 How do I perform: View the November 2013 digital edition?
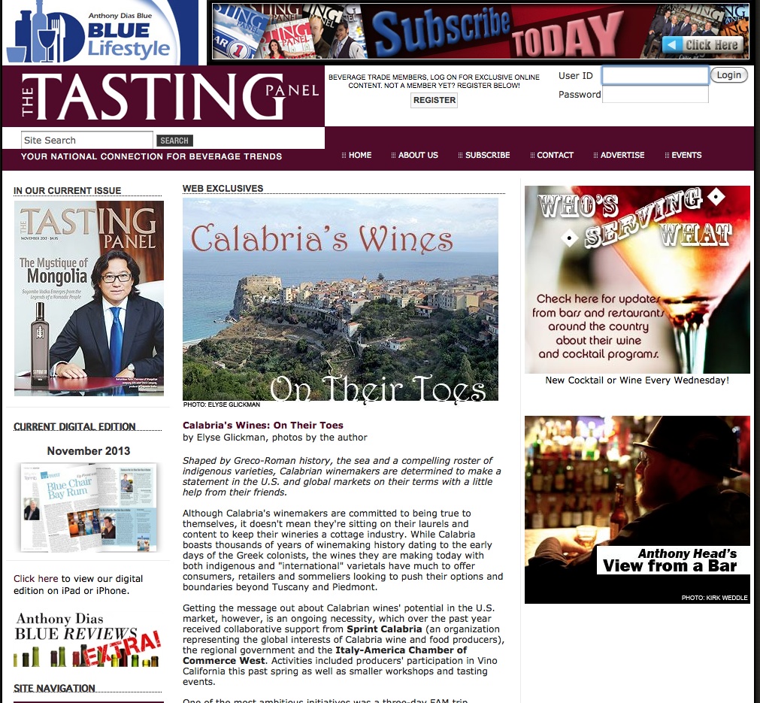coord(89,507)
